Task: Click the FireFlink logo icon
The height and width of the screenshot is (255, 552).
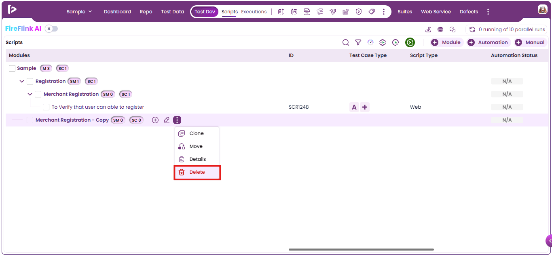Action: [12, 9]
